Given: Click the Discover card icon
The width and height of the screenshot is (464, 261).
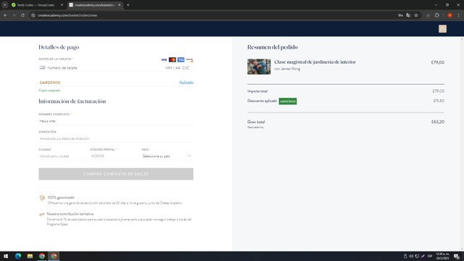Looking at the screenshot, I should tap(189, 59).
